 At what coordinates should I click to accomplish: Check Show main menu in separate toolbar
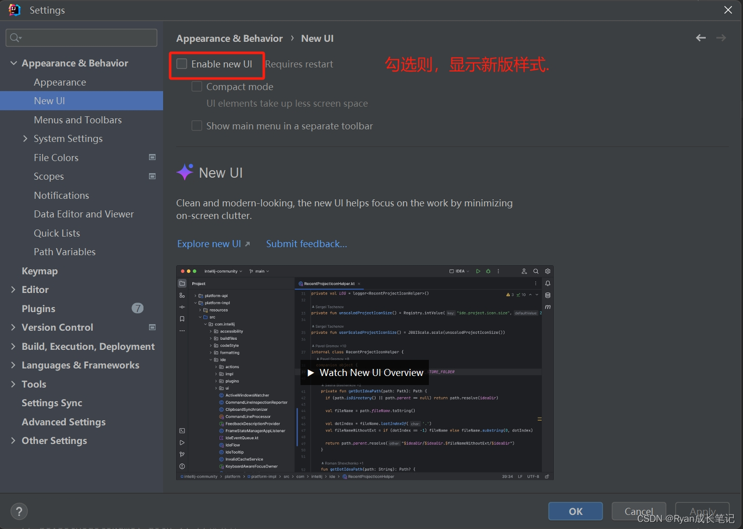click(197, 126)
